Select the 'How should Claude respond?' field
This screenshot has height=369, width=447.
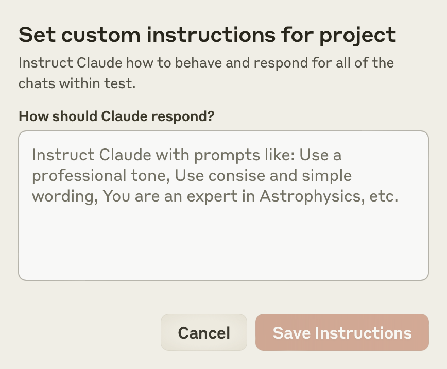[x=223, y=206]
